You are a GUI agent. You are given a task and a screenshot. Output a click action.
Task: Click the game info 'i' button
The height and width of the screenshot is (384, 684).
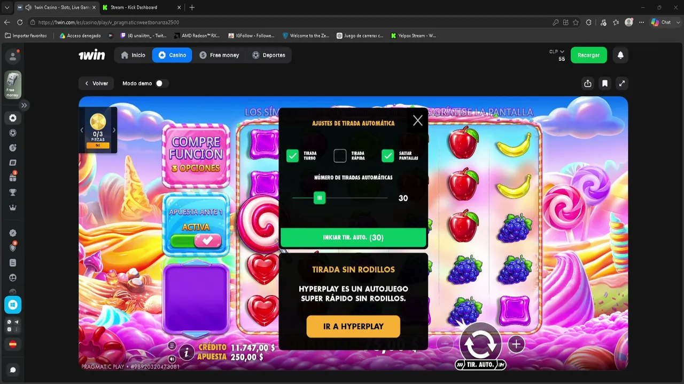[x=186, y=352]
